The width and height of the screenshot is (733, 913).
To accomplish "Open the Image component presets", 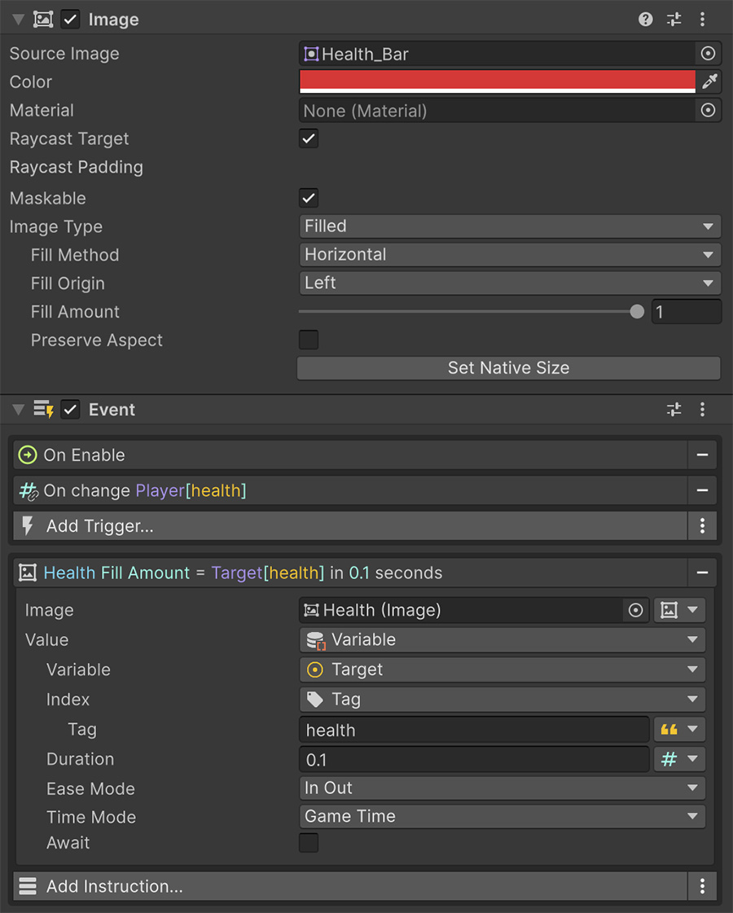I will (x=674, y=20).
